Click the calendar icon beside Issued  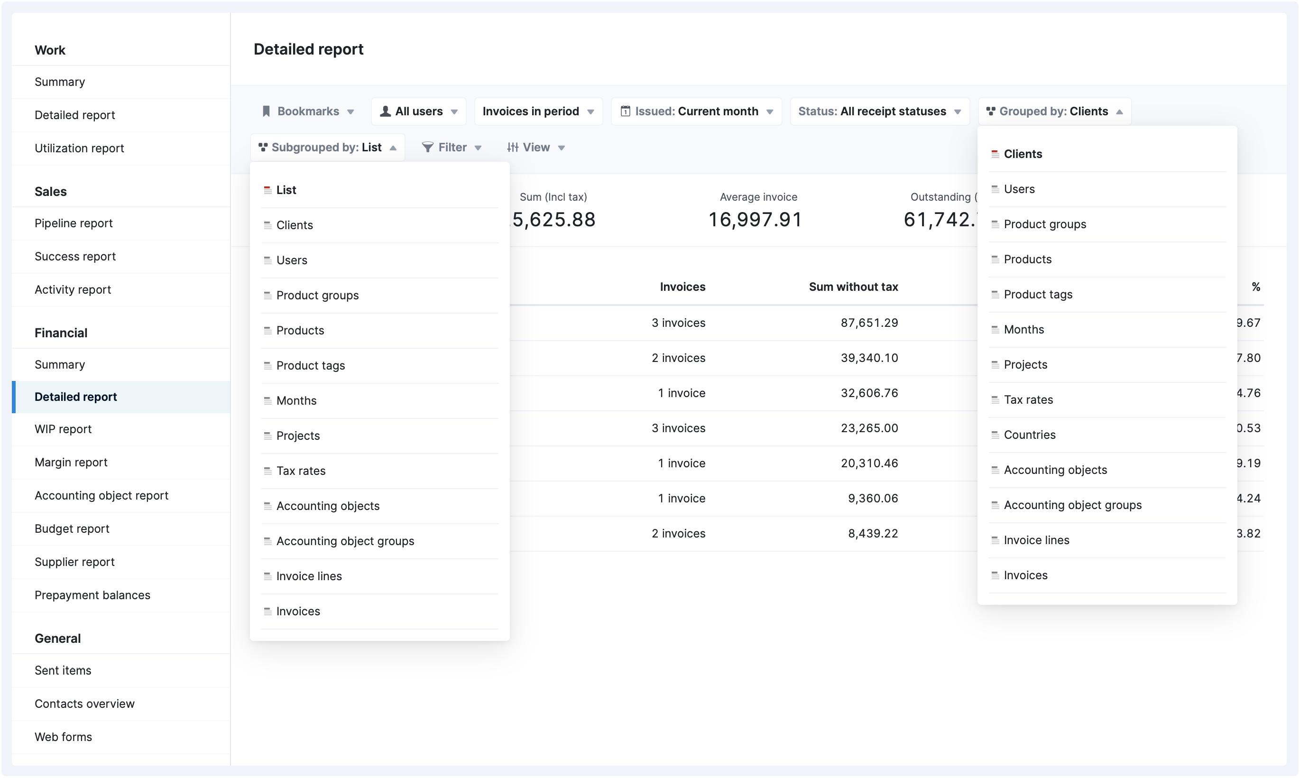tap(625, 111)
